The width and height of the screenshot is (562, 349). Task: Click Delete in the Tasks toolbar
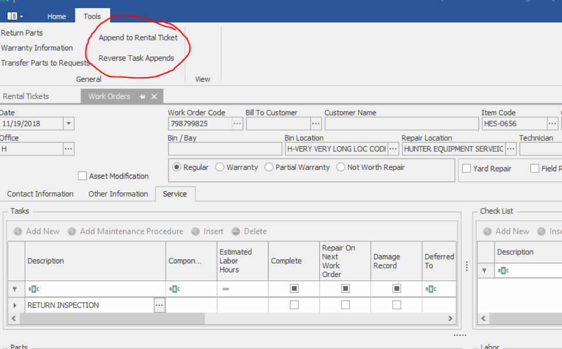(x=255, y=232)
